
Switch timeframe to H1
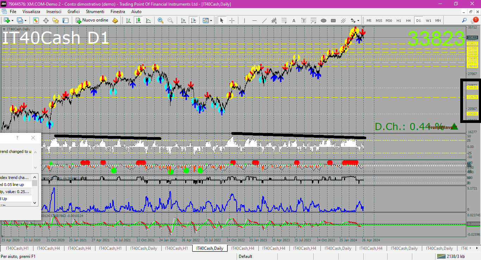coord(399,20)
